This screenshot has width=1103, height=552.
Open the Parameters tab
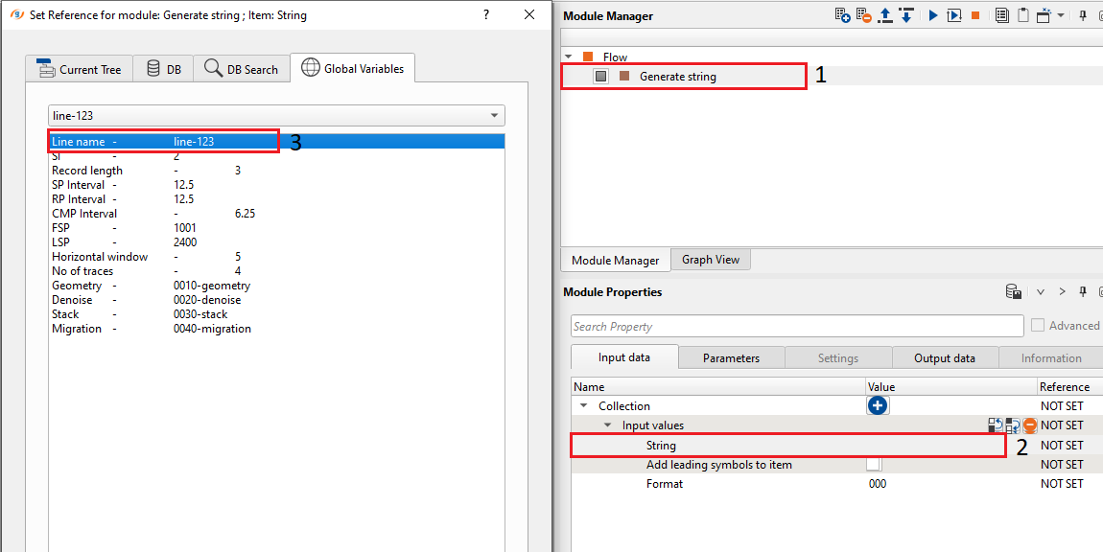[731, 358]
